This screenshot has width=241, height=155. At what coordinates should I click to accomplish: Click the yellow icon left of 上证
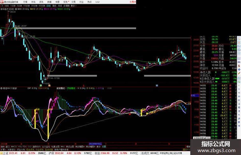pos(1,153)
